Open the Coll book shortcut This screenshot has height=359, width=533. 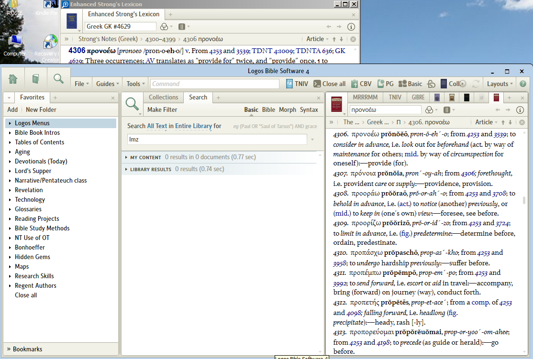(450, 84)
